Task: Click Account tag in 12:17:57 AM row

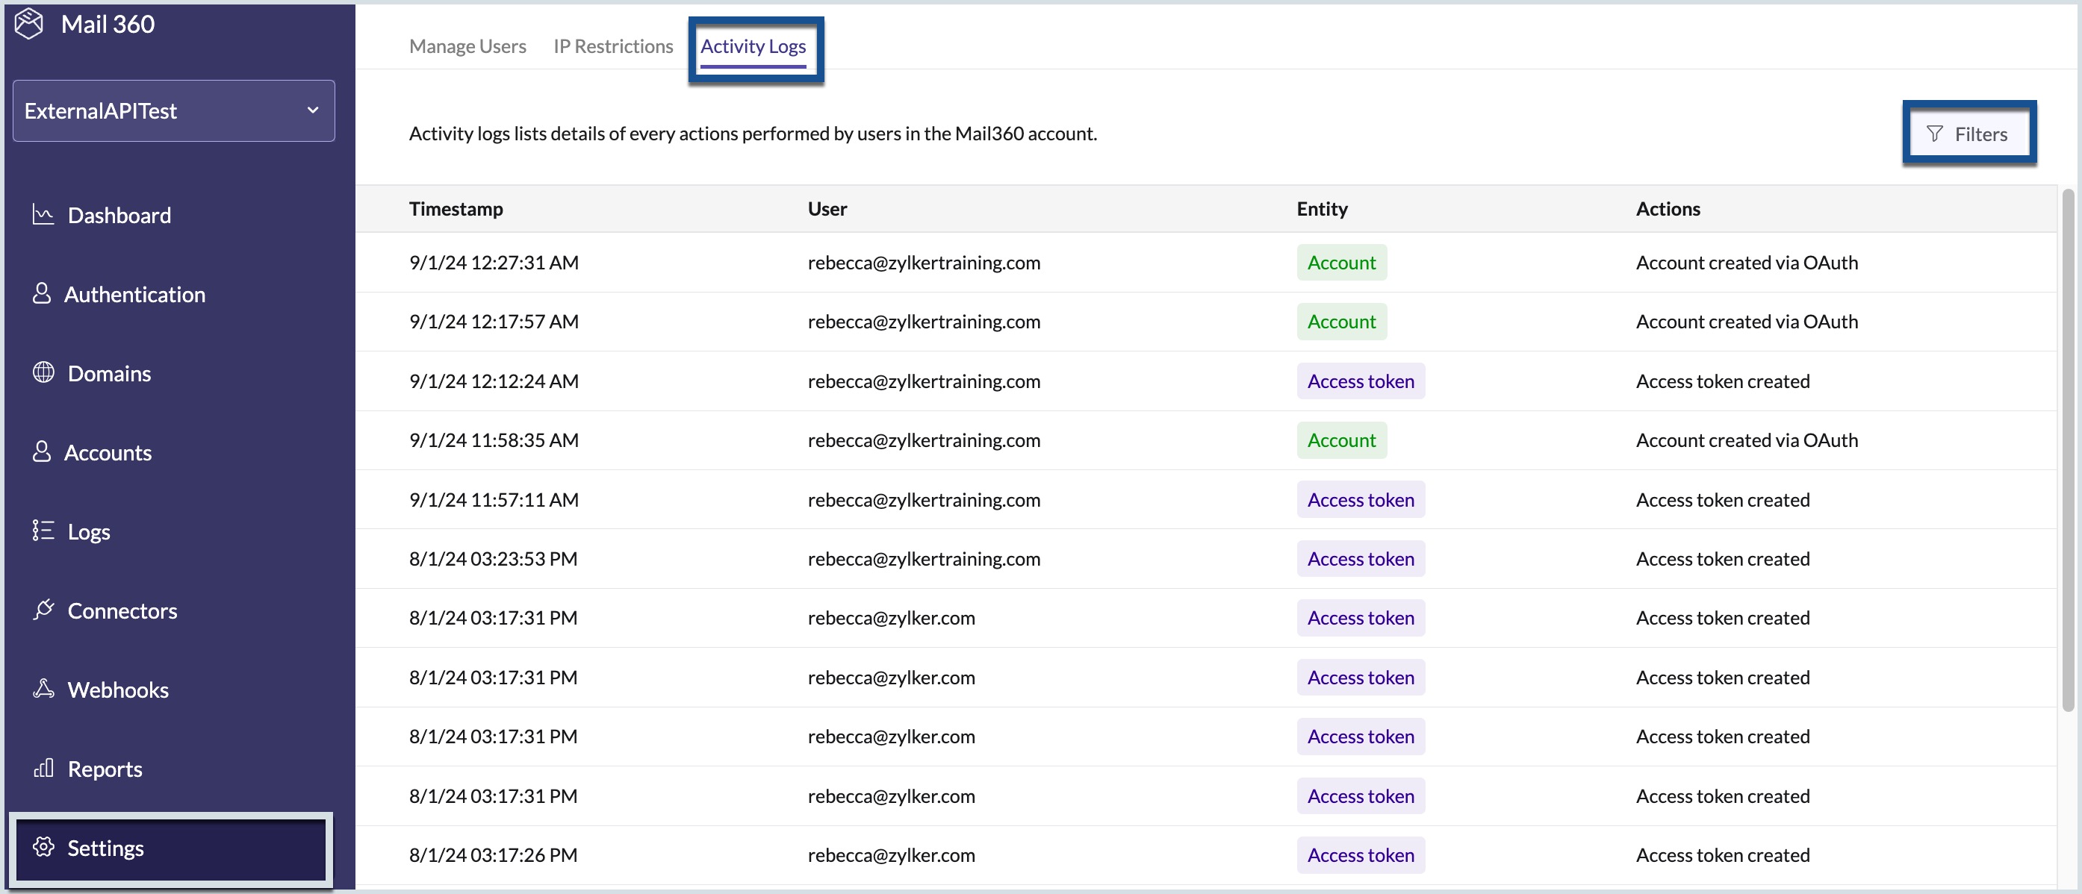Action: (1342, 322)
